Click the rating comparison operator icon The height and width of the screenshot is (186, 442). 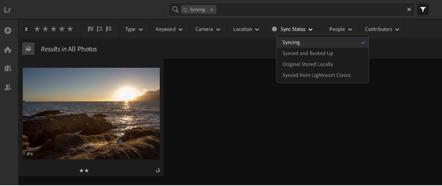tap(27, 29)
